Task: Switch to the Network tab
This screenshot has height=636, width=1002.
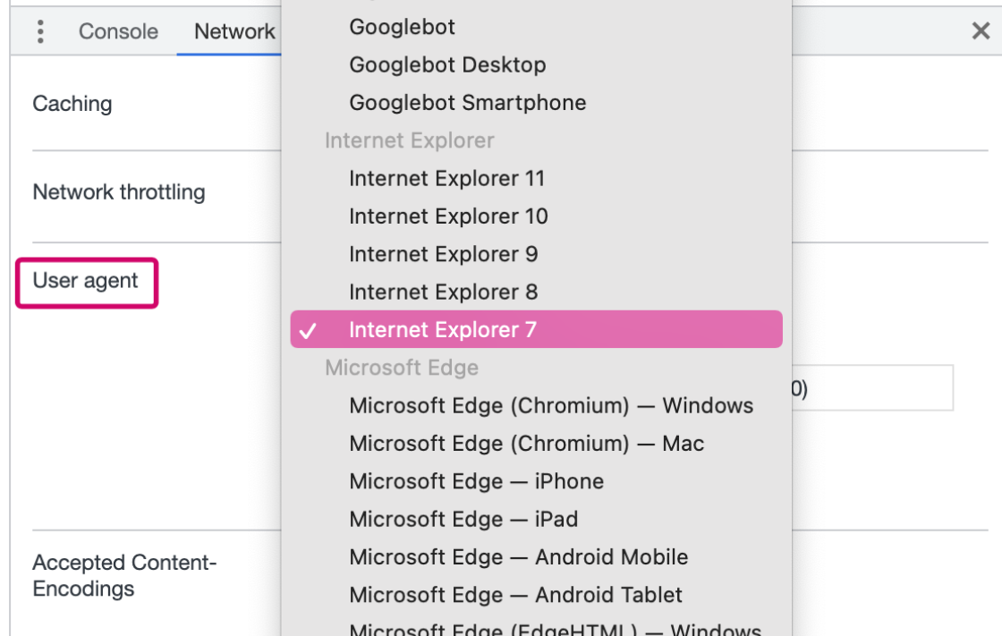Action: point(234,31)
